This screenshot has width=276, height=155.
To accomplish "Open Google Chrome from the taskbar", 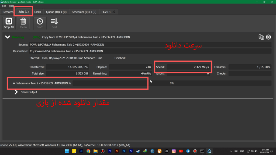I will click(88, 151).
